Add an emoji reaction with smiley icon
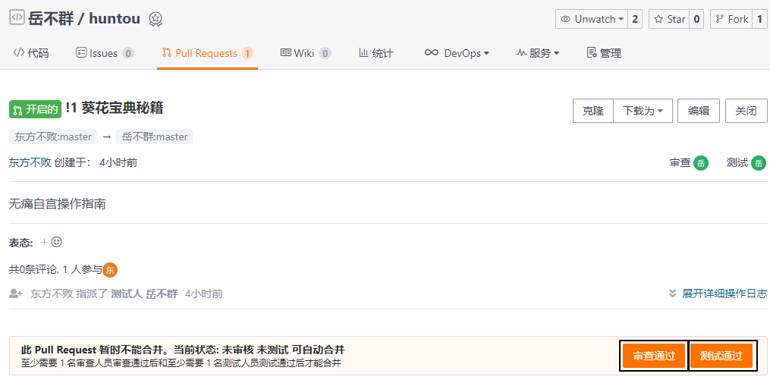 [56, 242]
